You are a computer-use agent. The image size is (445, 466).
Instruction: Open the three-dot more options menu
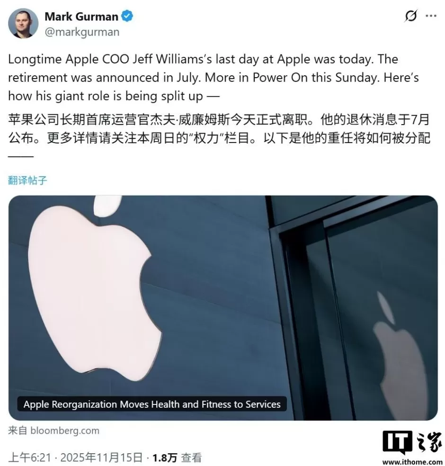(431, 16)
